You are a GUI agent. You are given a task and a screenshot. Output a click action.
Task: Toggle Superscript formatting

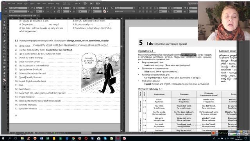[x=51, y=8]
